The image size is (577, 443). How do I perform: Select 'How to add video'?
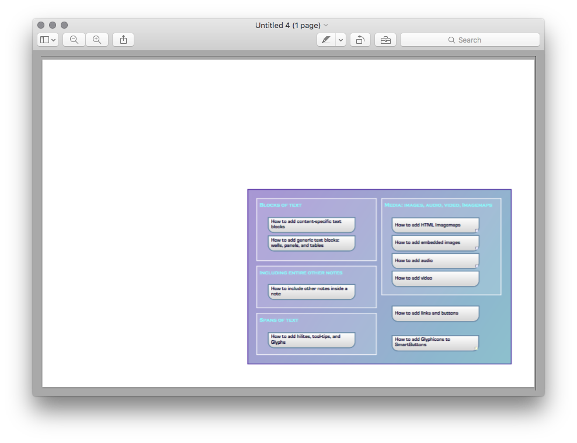[x=435, y=278]
